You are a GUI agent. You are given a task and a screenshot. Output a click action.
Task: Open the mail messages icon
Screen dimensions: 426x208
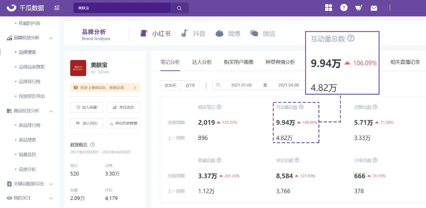374,8
